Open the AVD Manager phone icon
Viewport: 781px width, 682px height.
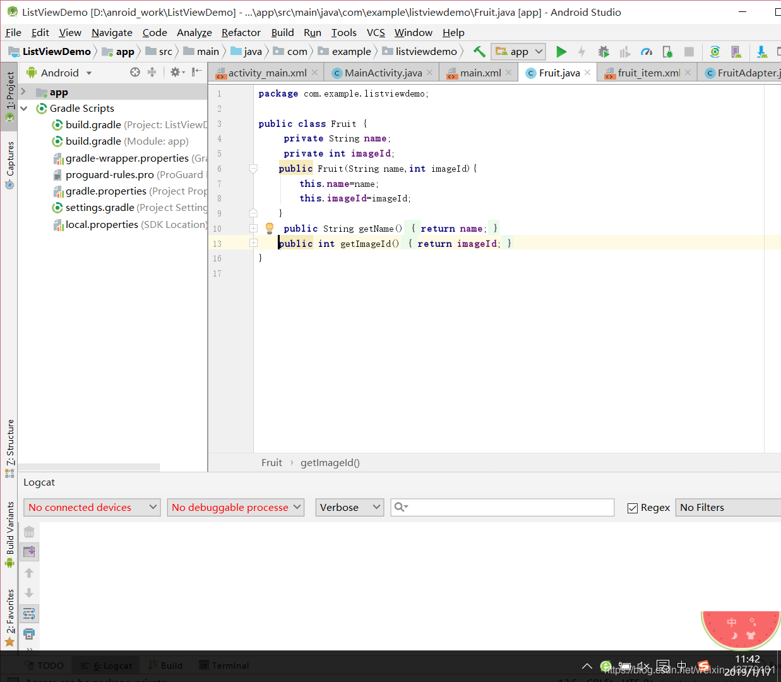[736, 52]
